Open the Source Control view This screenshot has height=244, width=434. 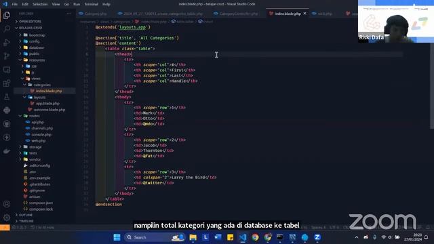(x=7, y=56)
